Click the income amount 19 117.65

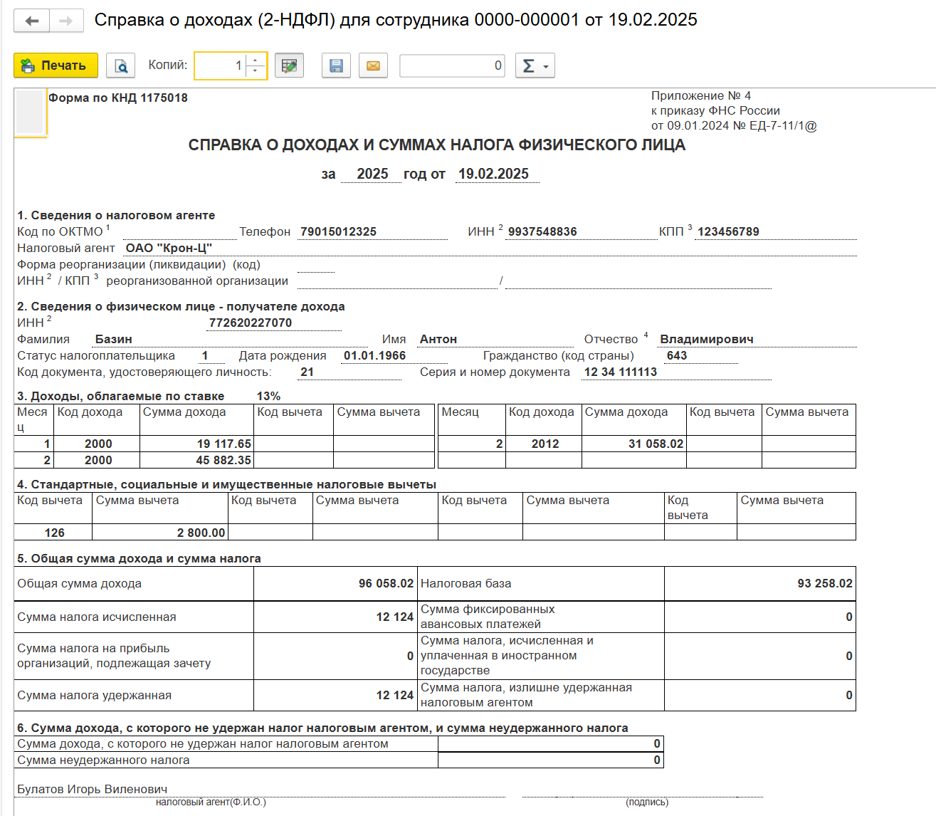(196, 444)
